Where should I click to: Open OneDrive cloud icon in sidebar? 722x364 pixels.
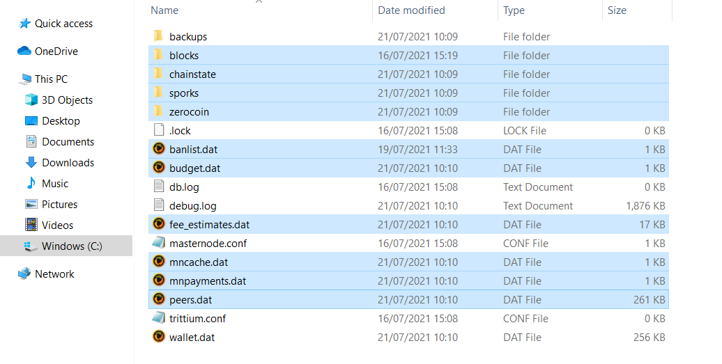tap(24, 51)
